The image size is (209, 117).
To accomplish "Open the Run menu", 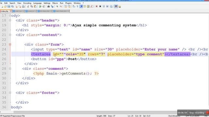I will (62, 3).
